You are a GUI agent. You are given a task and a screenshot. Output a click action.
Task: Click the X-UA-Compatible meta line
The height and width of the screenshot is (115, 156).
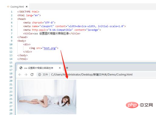click(x=62, y=30)
